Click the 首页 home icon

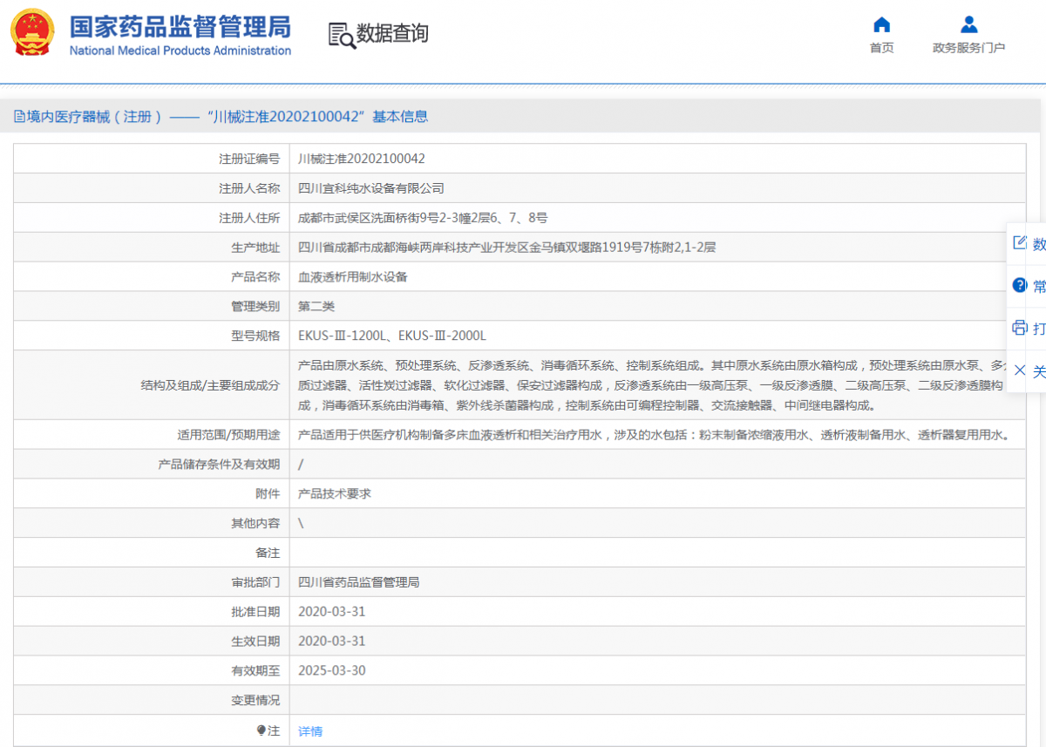[x=881, y=25]
